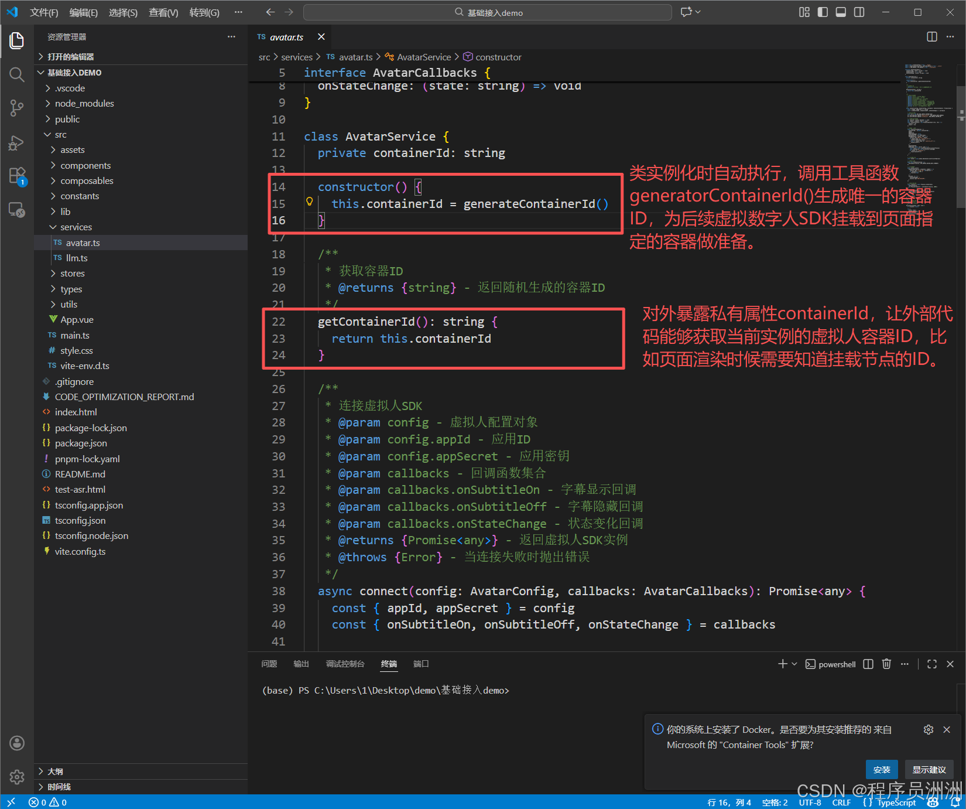Screen dimensions: 966x809
Task: Close the avatar.ts editor tab
Action: pyautogui.click(x=321, y=37)
